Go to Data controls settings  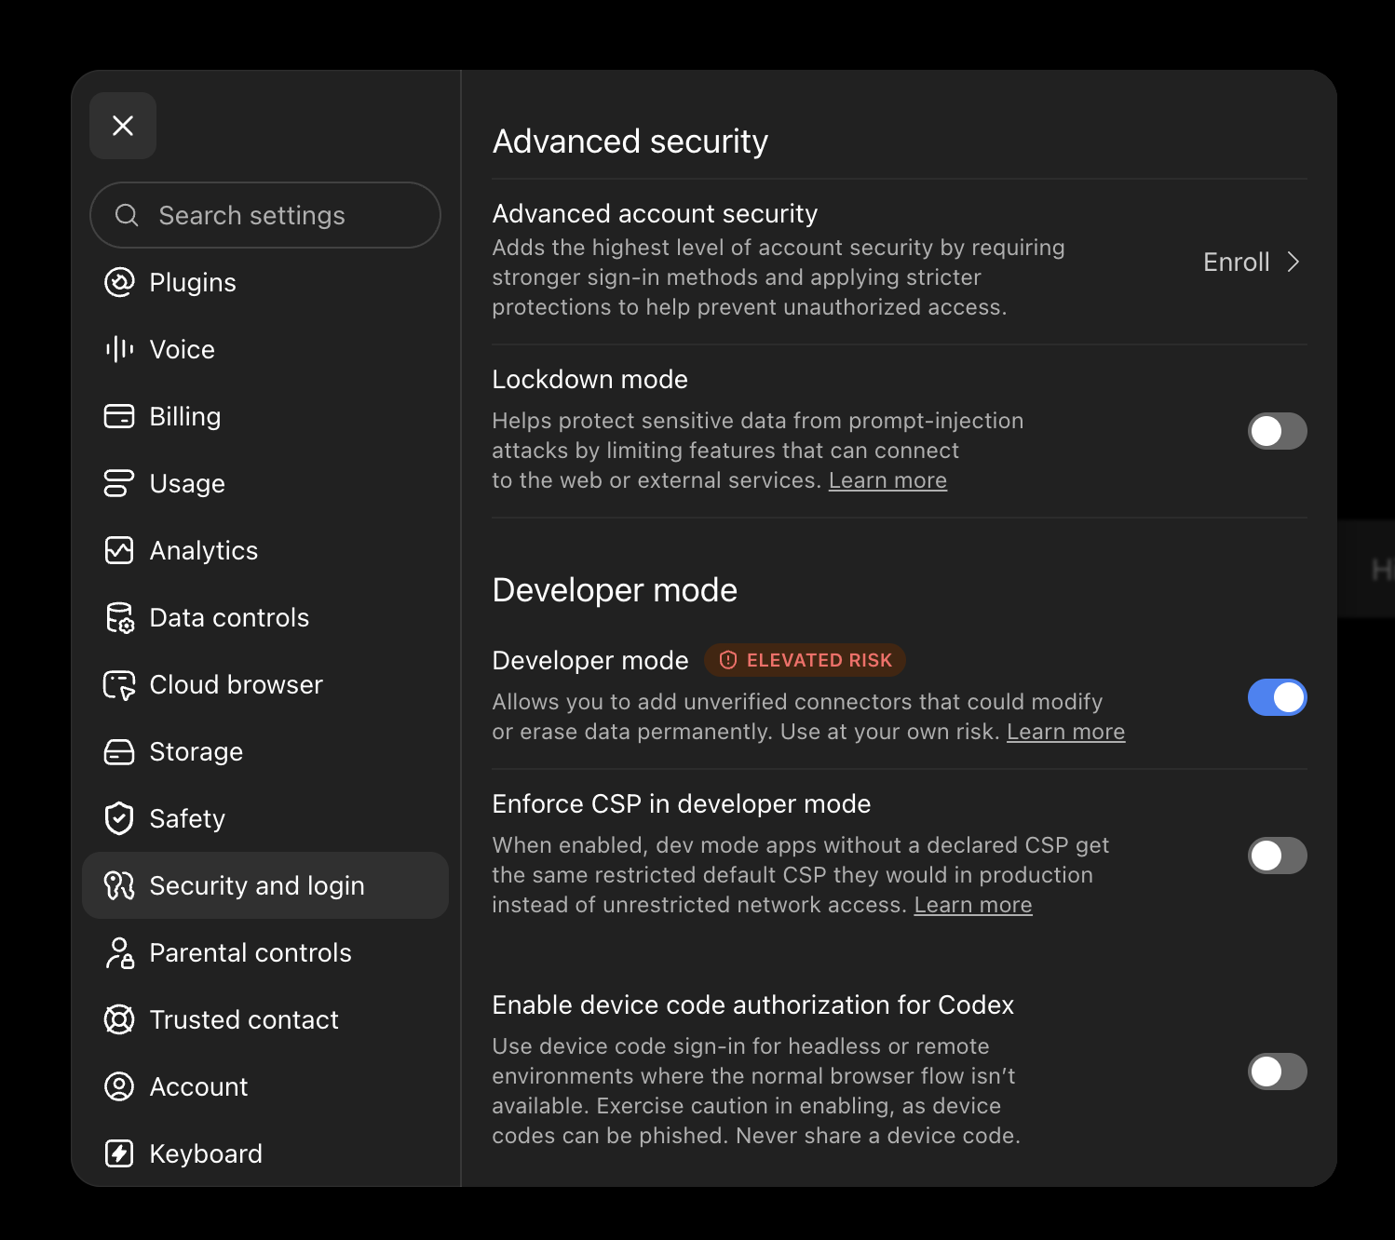click(x=265, y=617)
